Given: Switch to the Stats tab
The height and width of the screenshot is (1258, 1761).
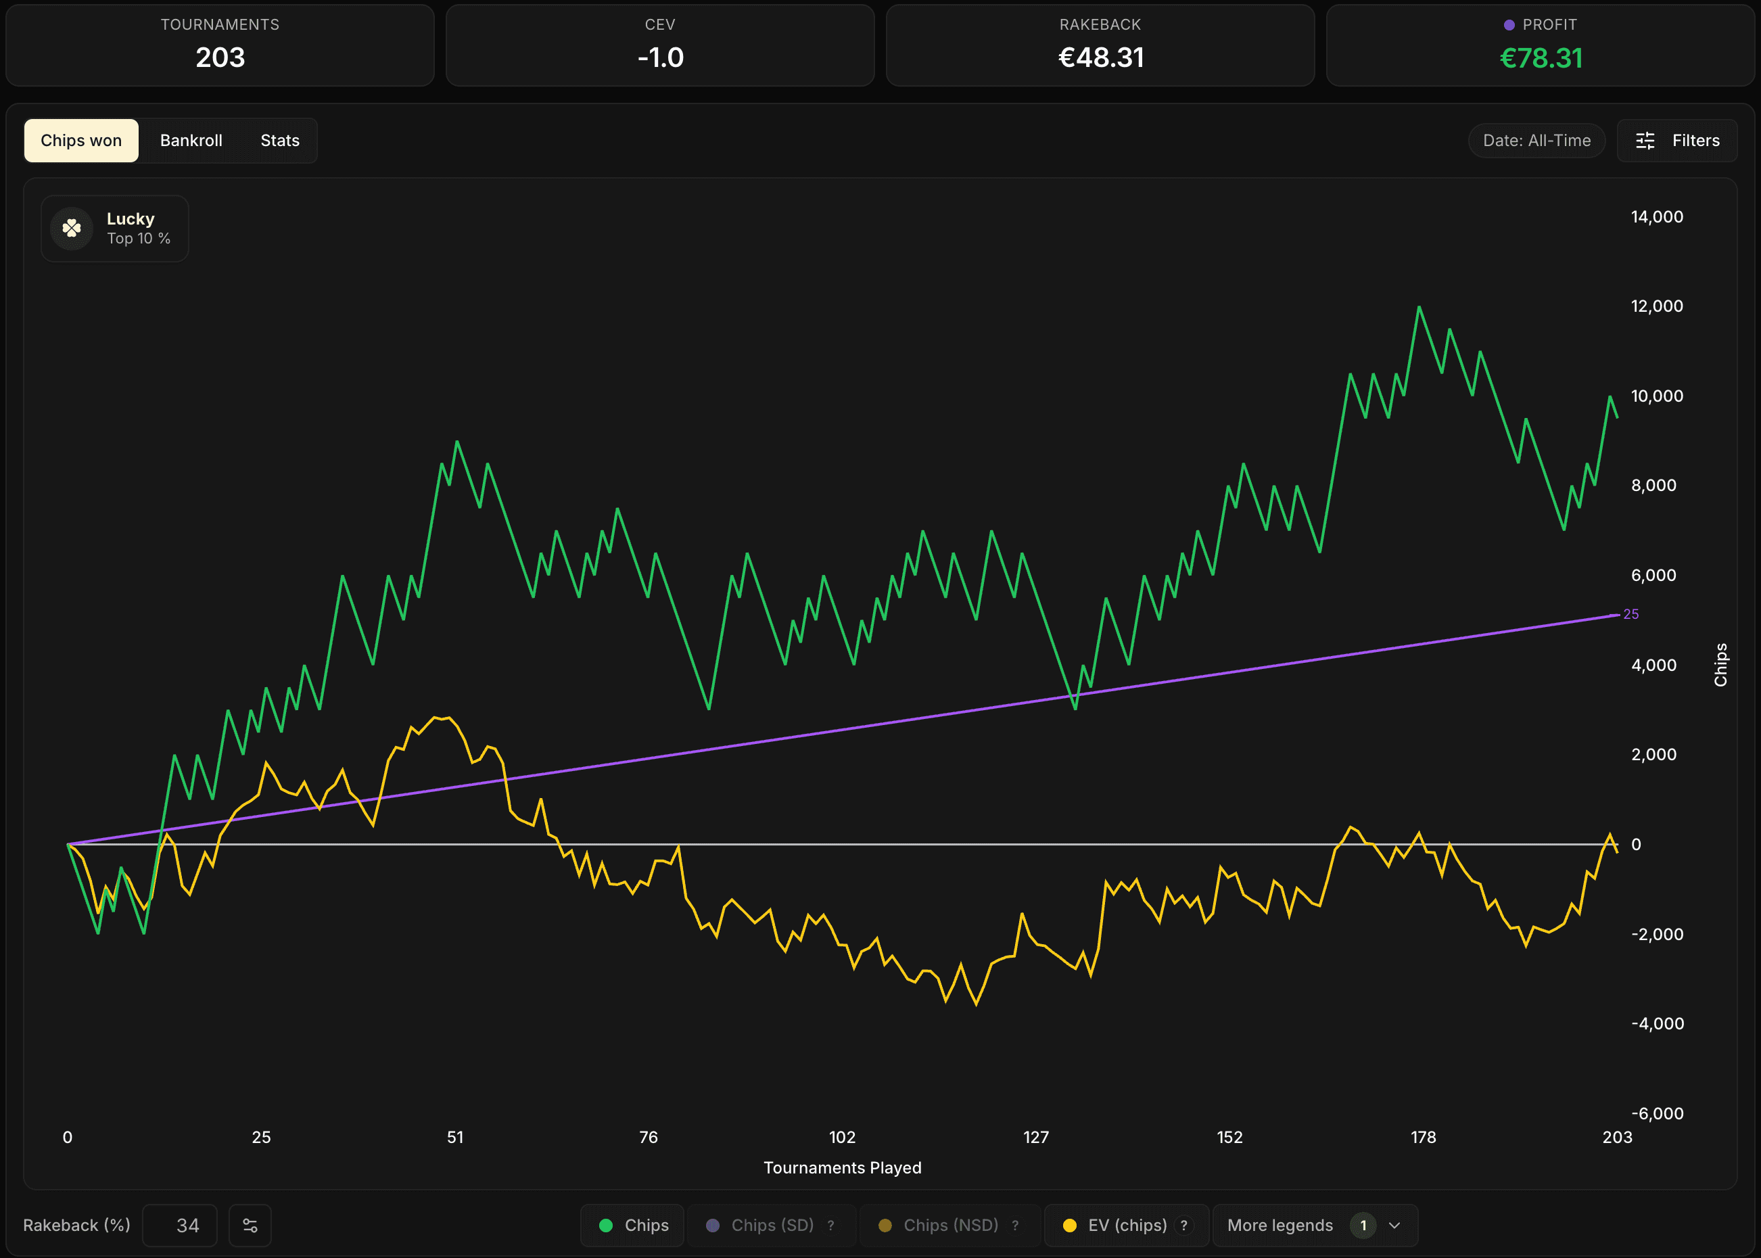Looking at the screenshot, I should coord(279,140).
